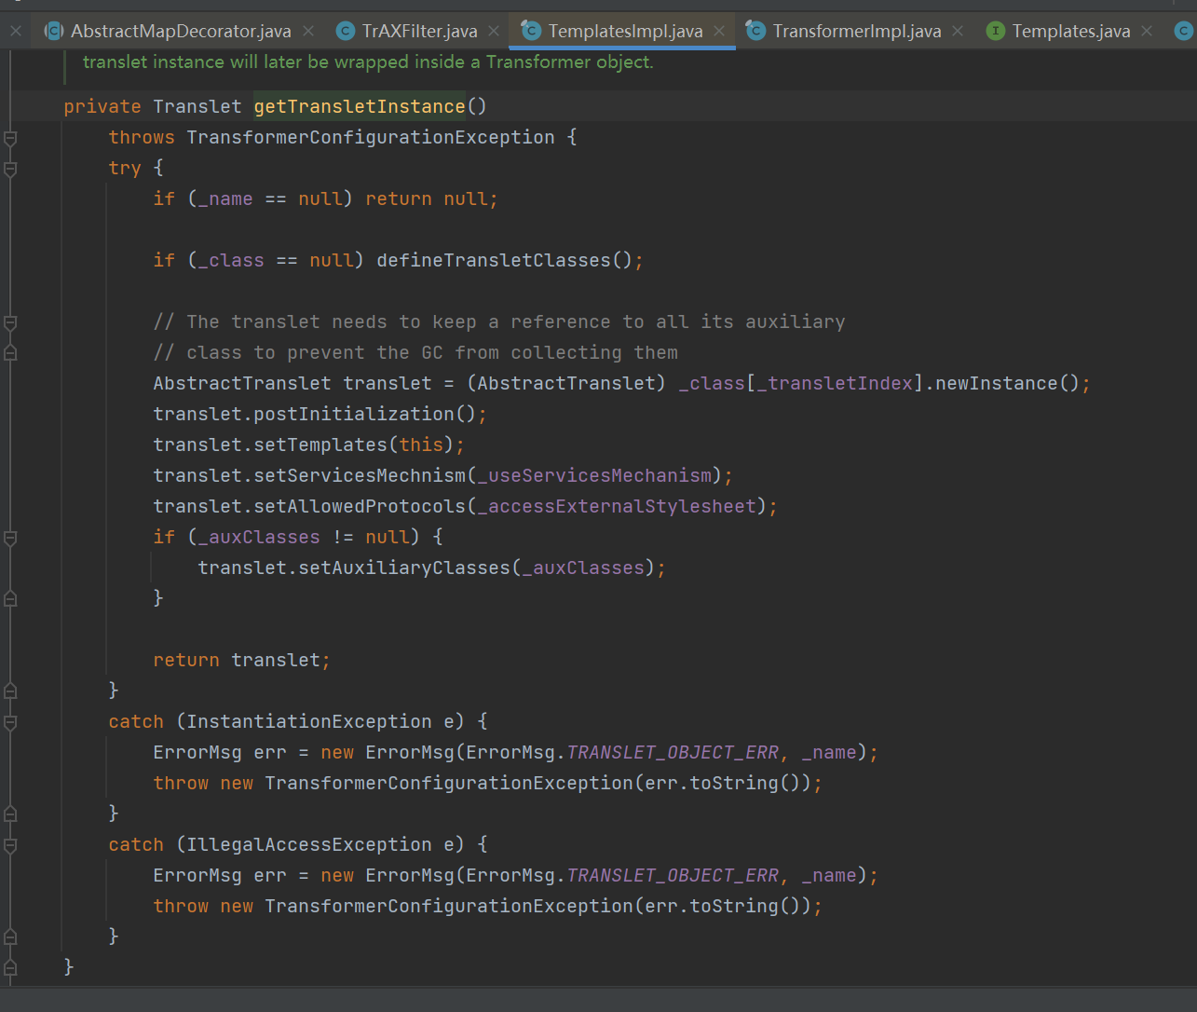The image size is (1197, 1012).
Task: Click the class icon on AbstractMapDecorator.java tab
Action: coord(54,31)
